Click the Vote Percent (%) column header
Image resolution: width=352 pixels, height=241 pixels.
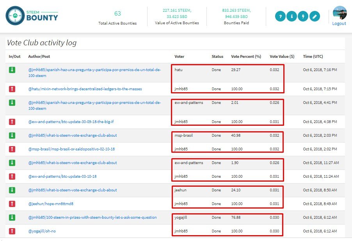[246, 57]
